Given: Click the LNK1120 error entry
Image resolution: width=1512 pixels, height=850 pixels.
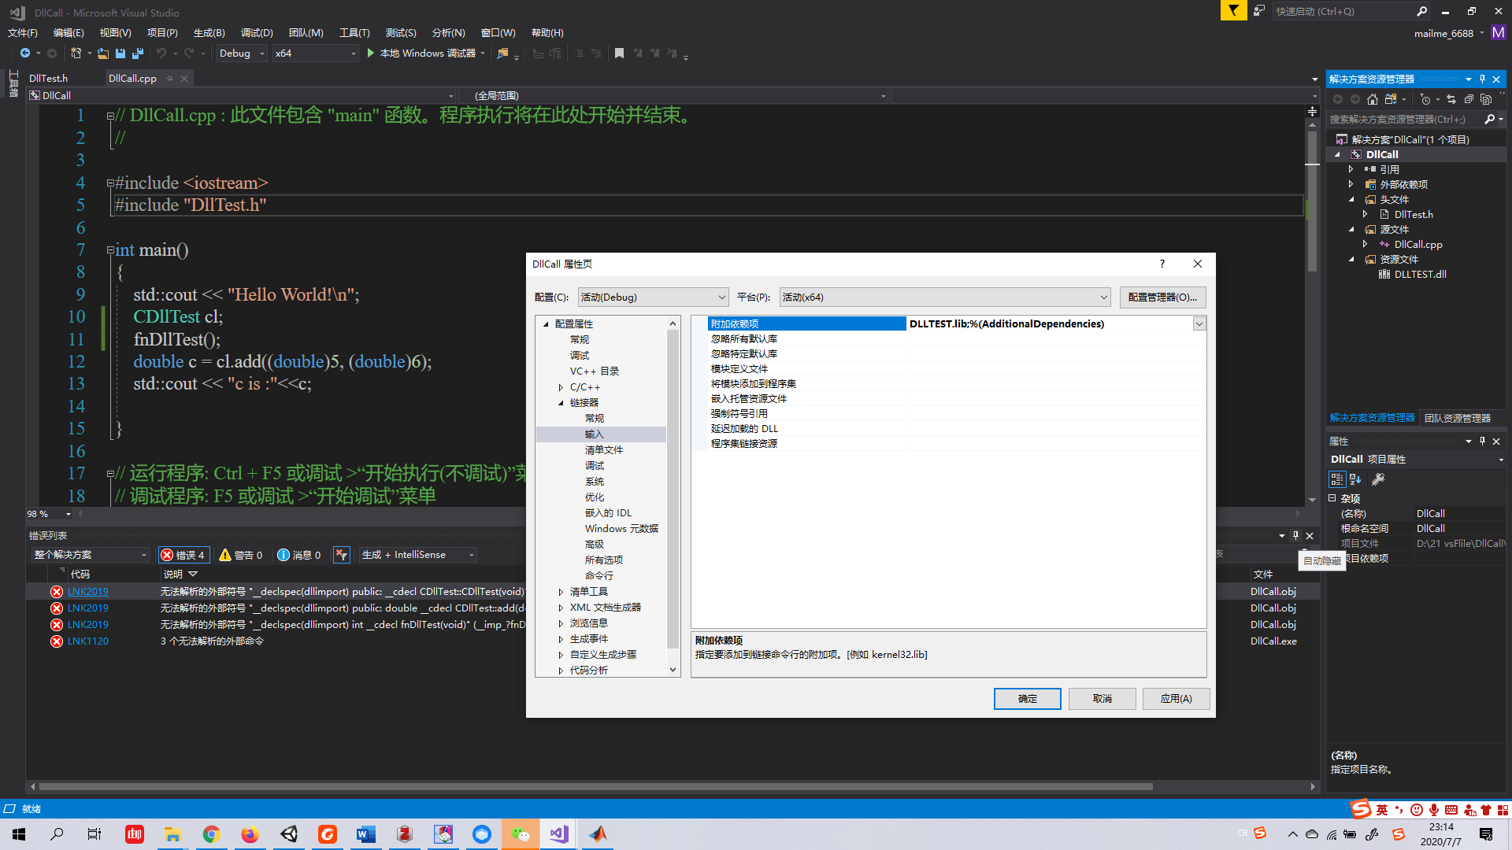Looking at the screenshot, I should pos(87,641).
